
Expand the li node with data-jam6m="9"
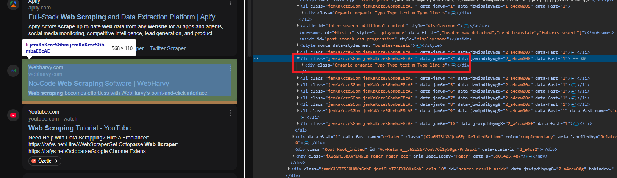[x=298, y=111]
